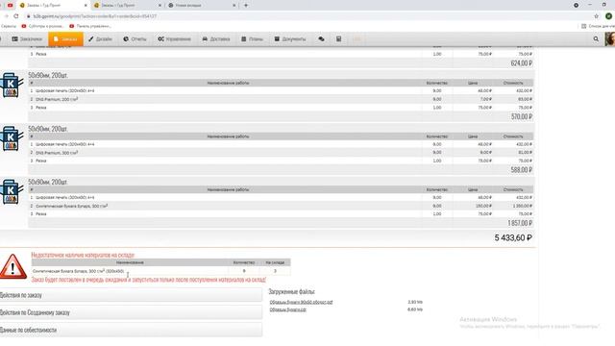The height and width of the screenshot is (346, 615).
Task: Open the calculator icon in the navigation bar
Action: click(338, 39)
